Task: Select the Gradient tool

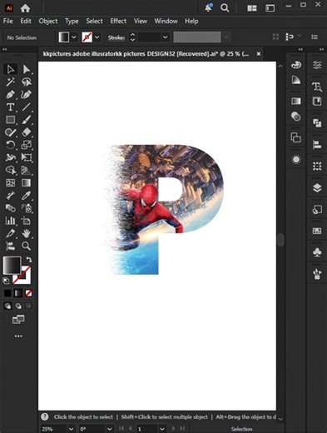Action: 27,182
